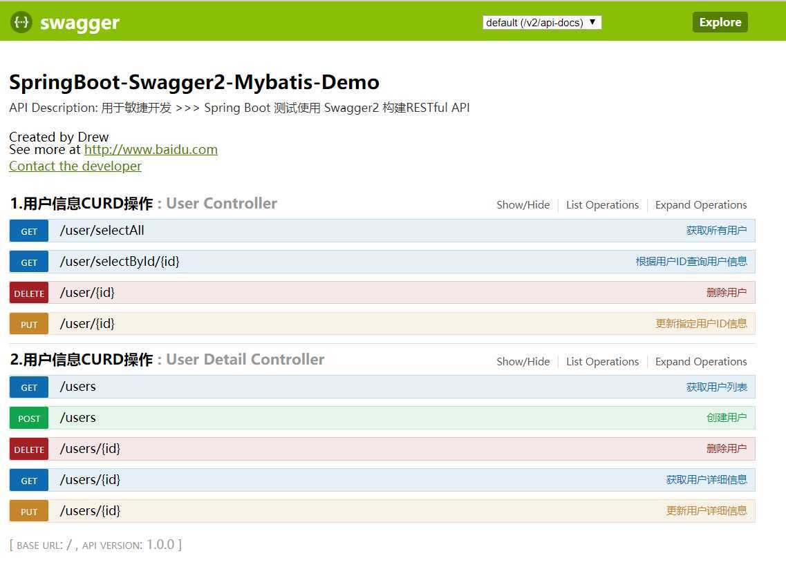Expand the PUT /user/{id} path

point(87,324)
